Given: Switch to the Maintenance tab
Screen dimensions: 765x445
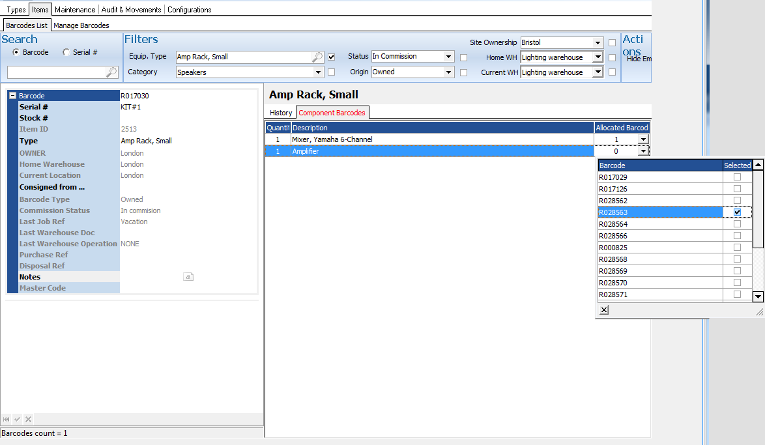Looking at the screenshot, I should [75, 10].
